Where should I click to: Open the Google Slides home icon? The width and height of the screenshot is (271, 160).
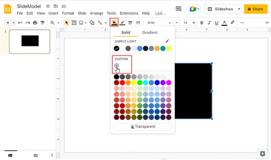[x=8, y=9]
